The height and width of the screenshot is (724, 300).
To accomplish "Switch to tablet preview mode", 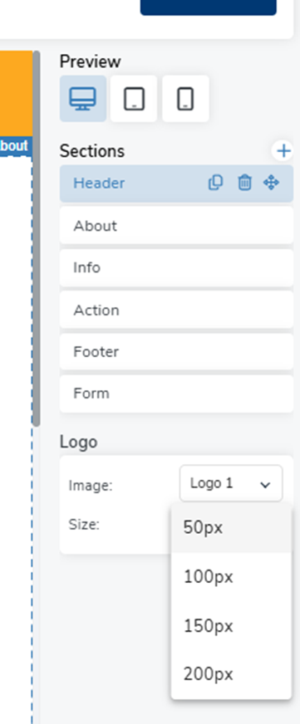I will point(134,99).
